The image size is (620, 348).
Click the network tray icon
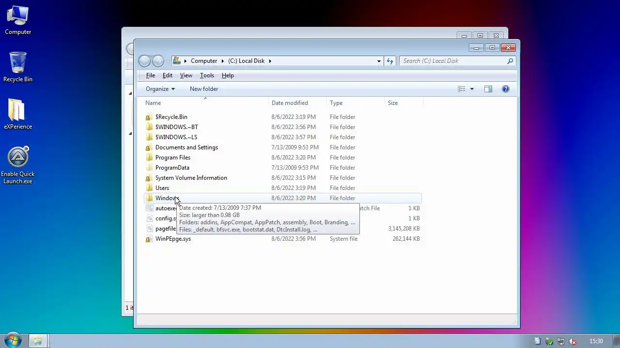[x=561, y=341]
